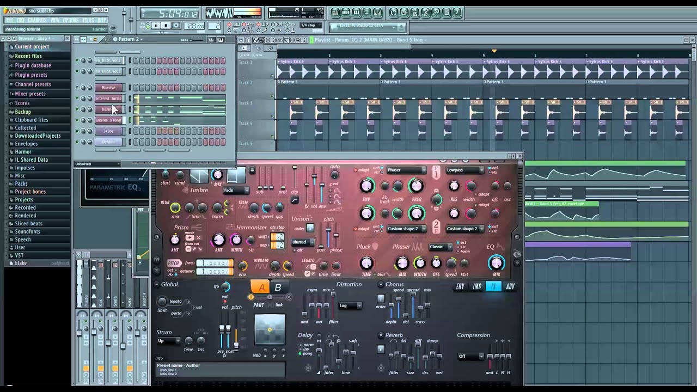Screen dimensions: 697x392
Task: Select the playlist draw pencil tool
Action: [x=255, y=40]
